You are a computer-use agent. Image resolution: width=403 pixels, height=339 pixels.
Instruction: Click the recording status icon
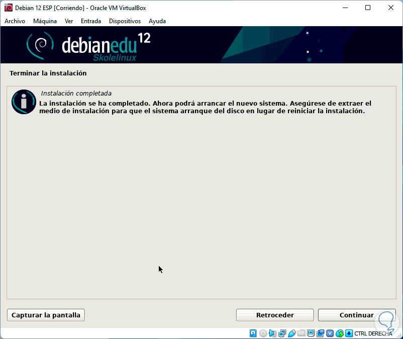(x=320, y=333)
